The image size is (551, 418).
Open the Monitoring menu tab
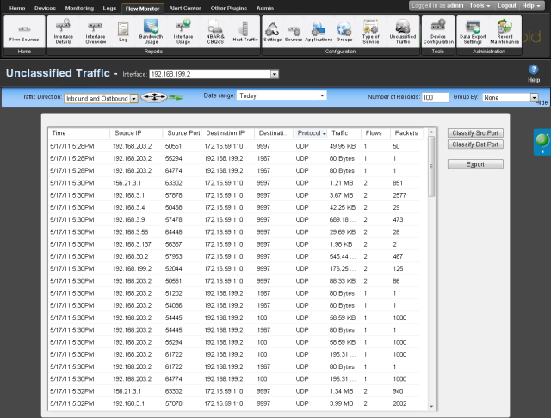click(x=79, y=8)
